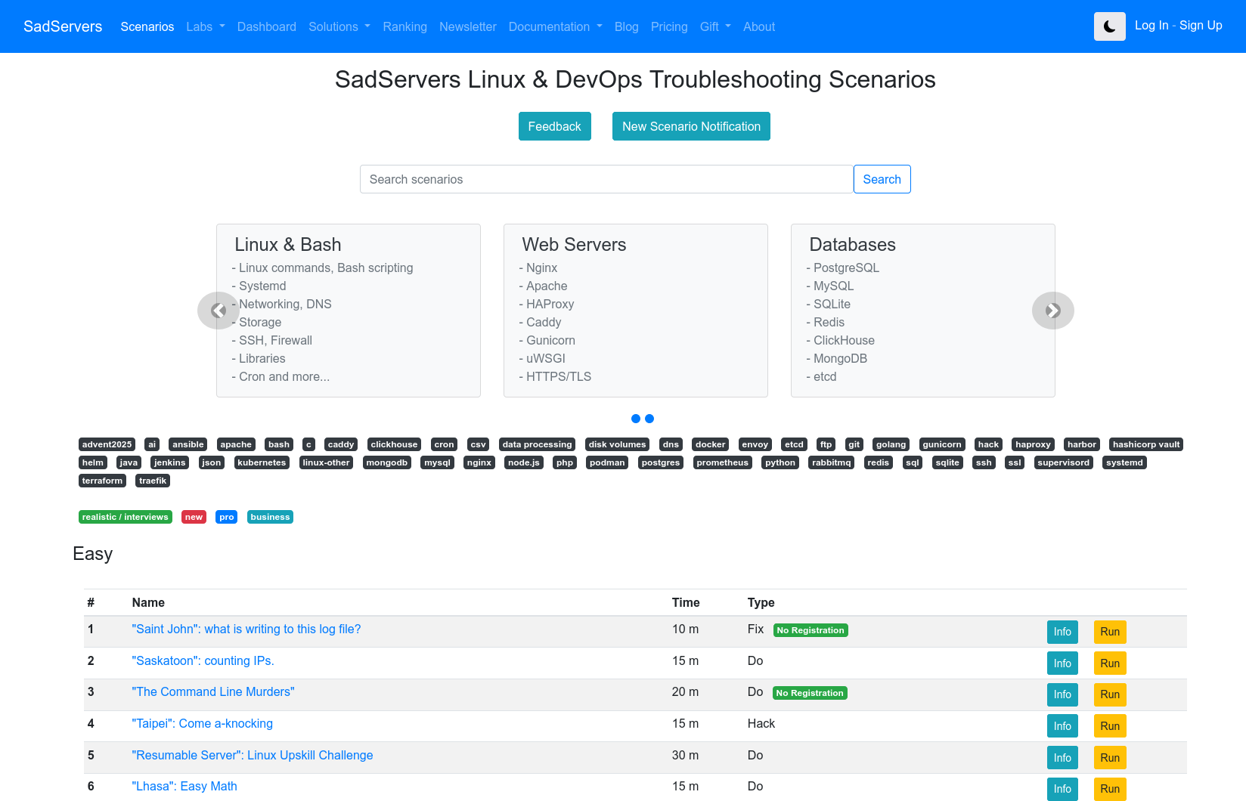1246x801 pixels.
Task: Focus the Search scenarios input field
Action: (x=606, y=179)
